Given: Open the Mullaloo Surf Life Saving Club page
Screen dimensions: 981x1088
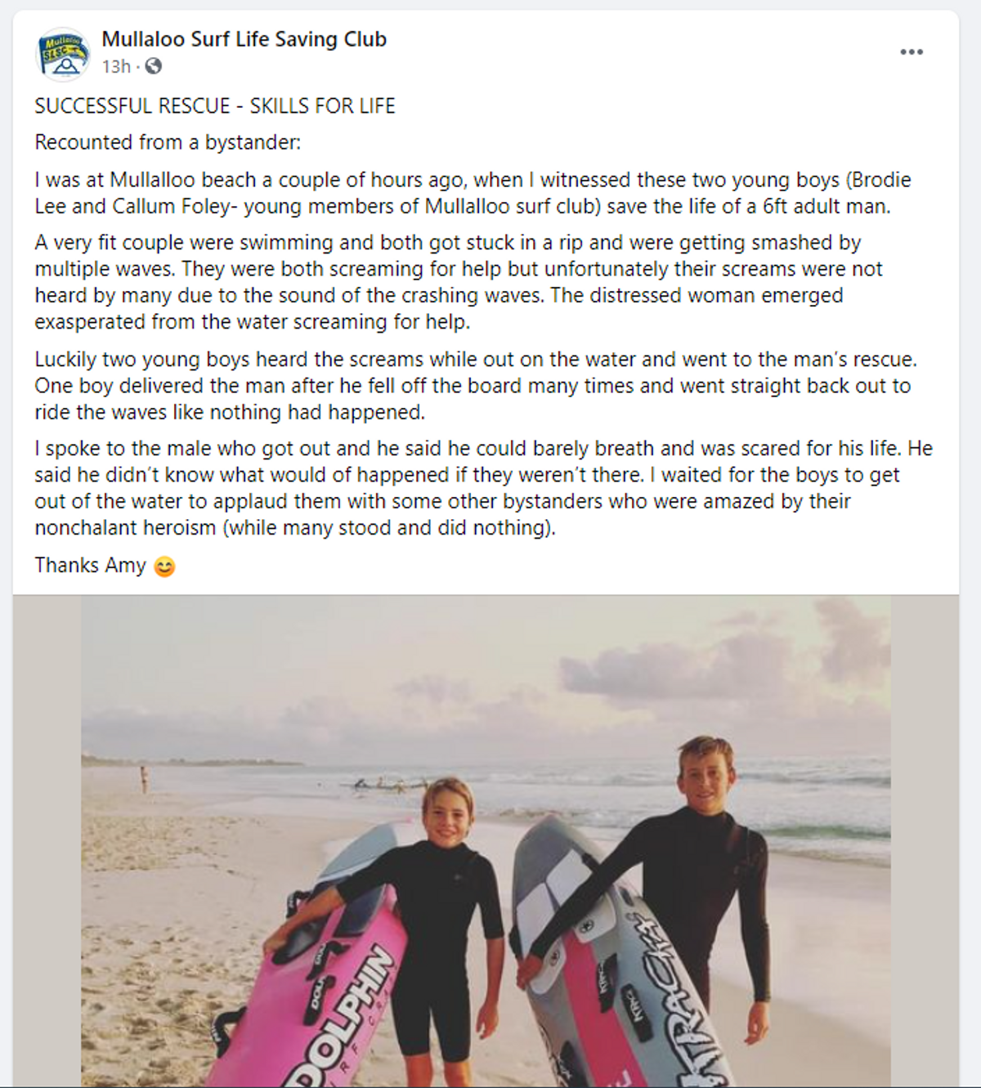Looking at the screenshot, I should [244, 39].
